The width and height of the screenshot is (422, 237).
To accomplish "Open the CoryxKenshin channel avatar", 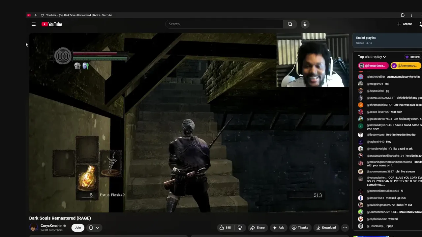I will pyautogui.click(x=34, y=227).
